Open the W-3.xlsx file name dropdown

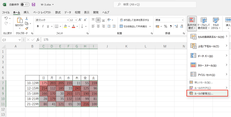point(53,5)
